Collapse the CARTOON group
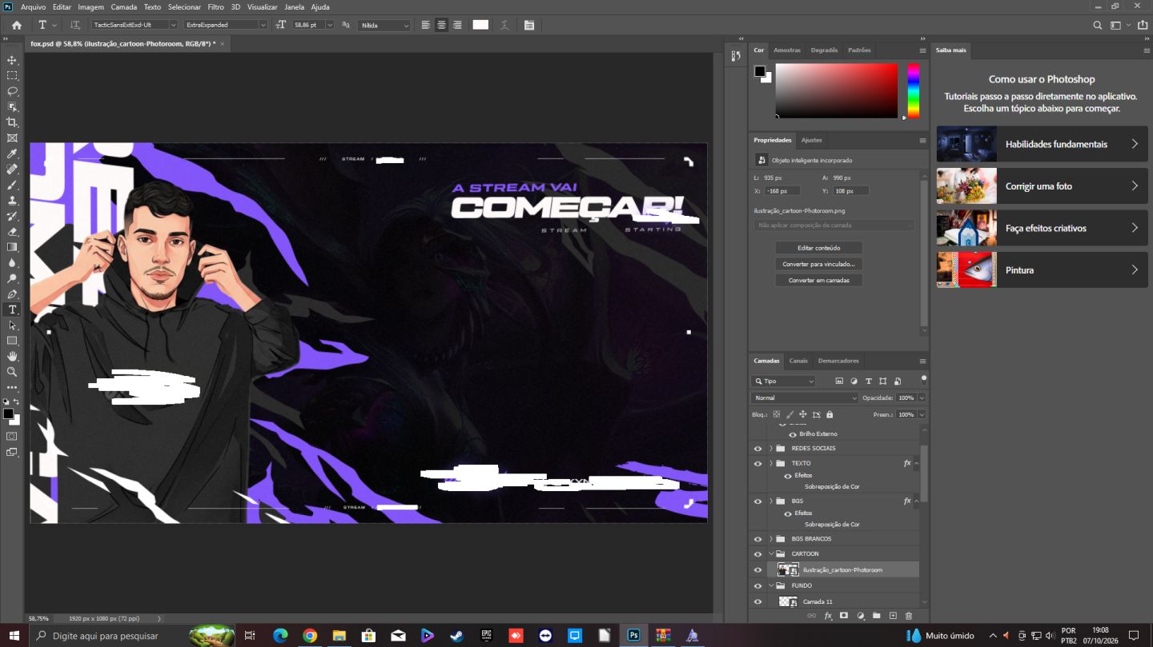The height and width of the screenshot is (647, 1153). [x=771, y=554]
